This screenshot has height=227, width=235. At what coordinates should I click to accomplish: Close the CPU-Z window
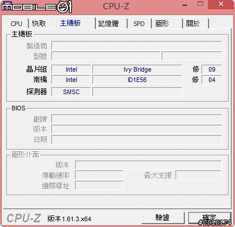(221, 4)
